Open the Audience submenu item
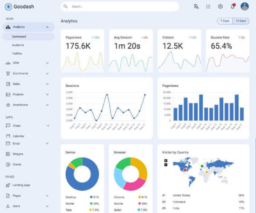256x213 pixels. pyautogui.click(x=18, y=45)
